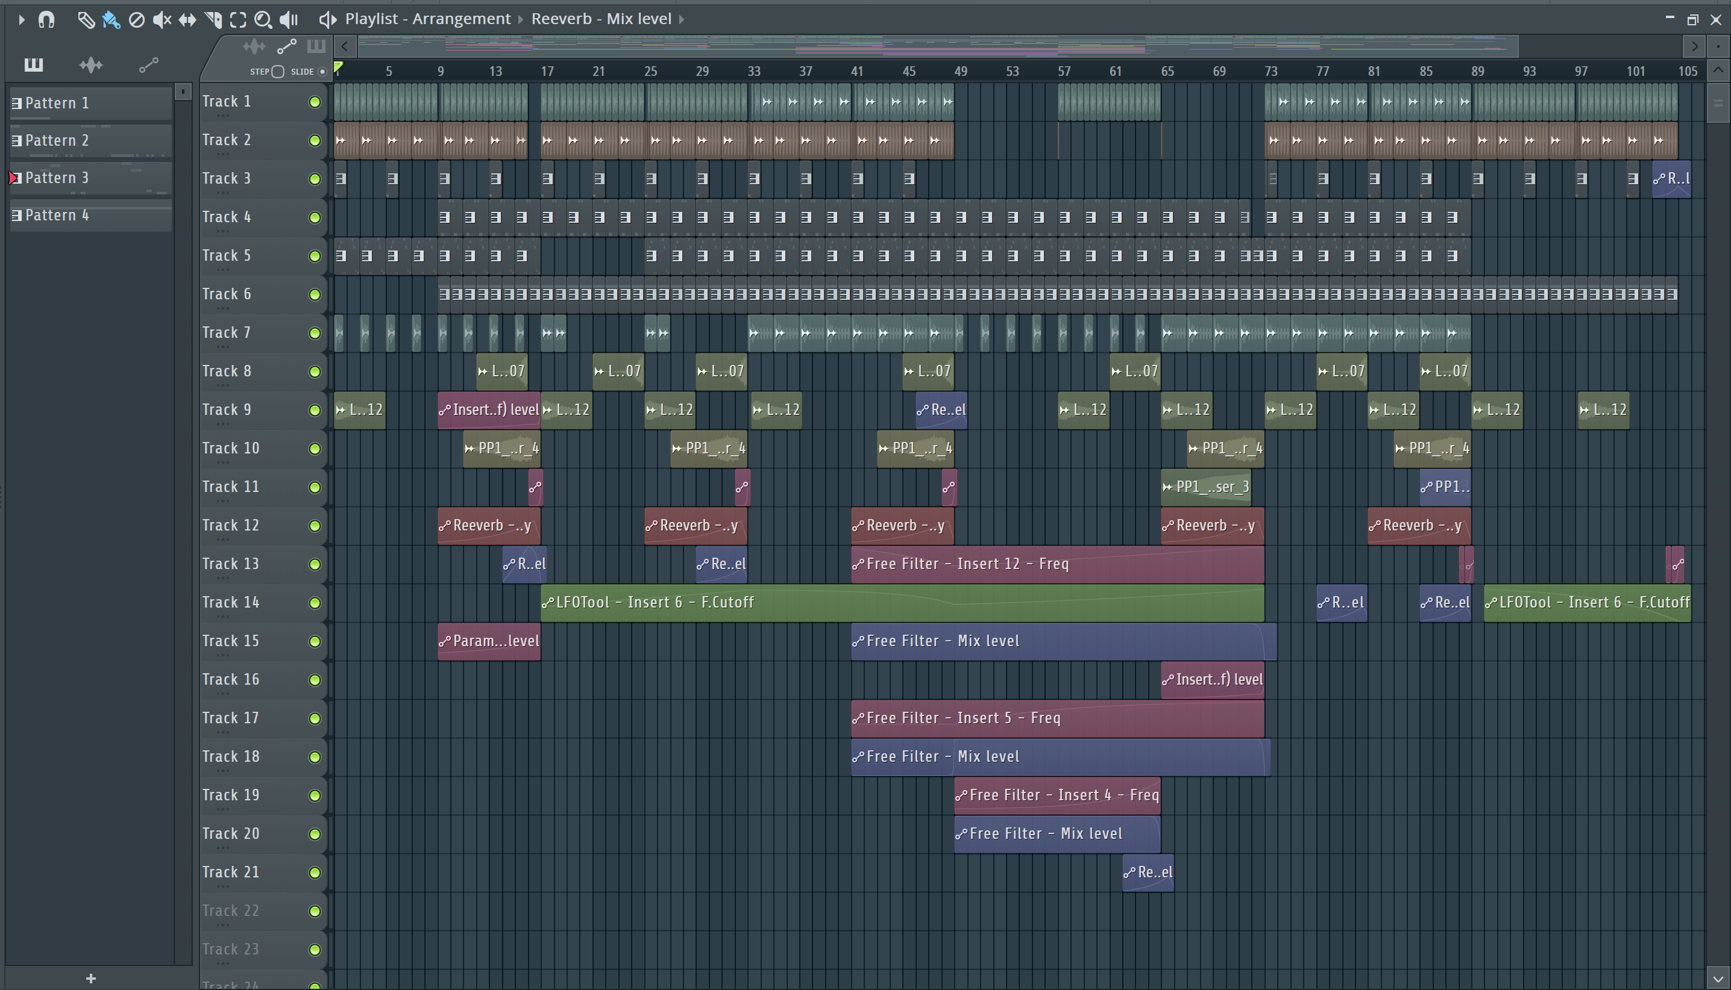1731x990 pixels.
Task: Toggle the SLIDE option
Action: [x=322, y=72]
